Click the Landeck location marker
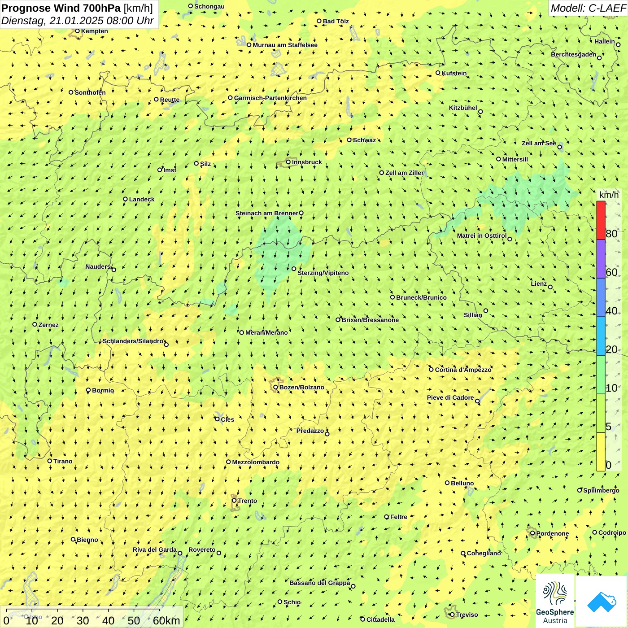 tap(126, 199)
